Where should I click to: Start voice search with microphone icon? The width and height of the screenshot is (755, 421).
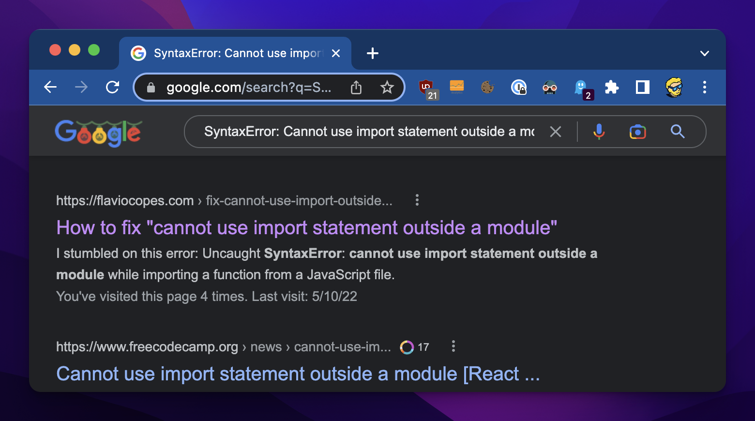(599, 132)
